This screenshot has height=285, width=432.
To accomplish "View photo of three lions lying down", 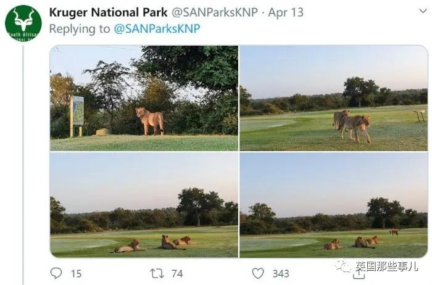I will pyautogui.click(x=144, y=205).
